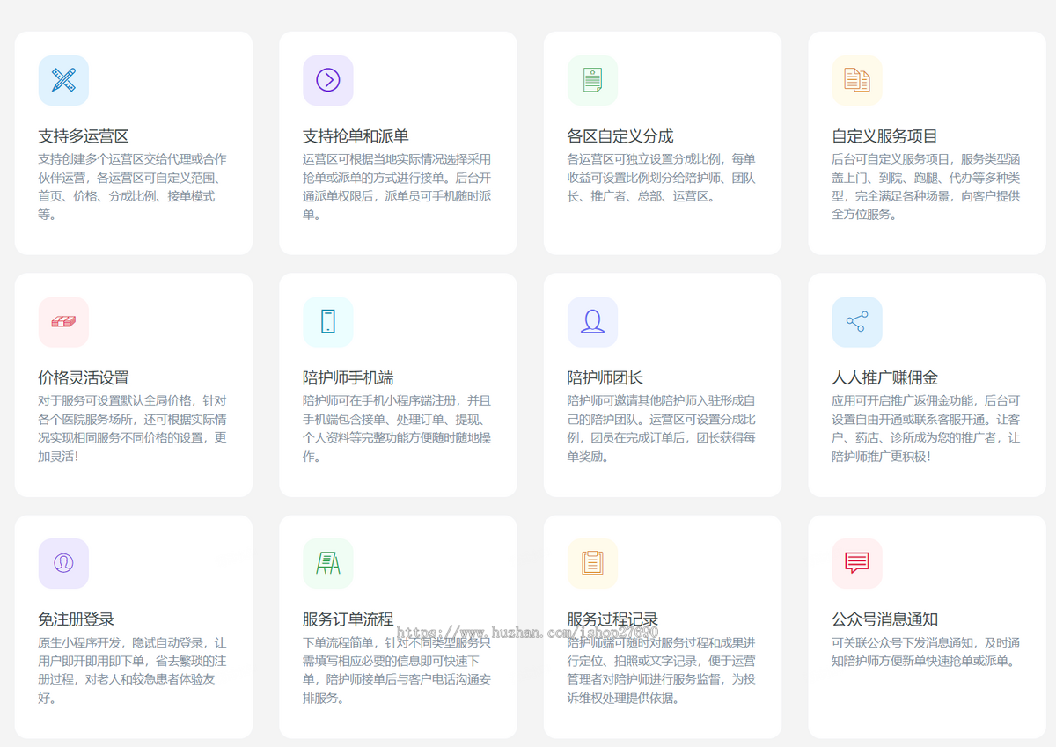The image size is (1056, 747).
Task: Select the 价格灵活设置 heading
Action: (x=84, y=378)
